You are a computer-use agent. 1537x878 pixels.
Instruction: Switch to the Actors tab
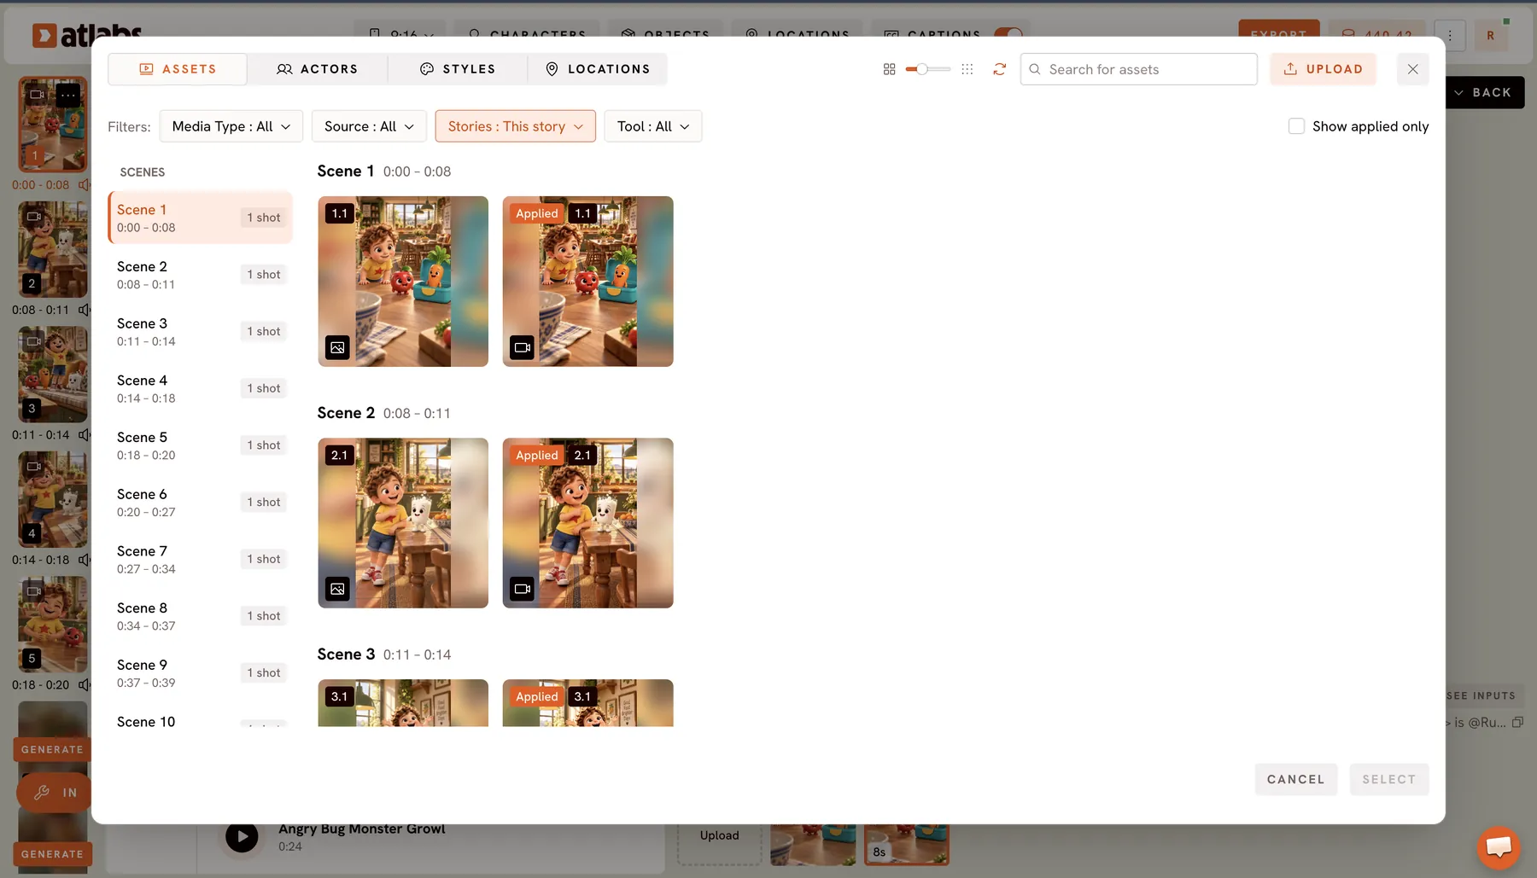pyautogui.click(x=317, y=69)
